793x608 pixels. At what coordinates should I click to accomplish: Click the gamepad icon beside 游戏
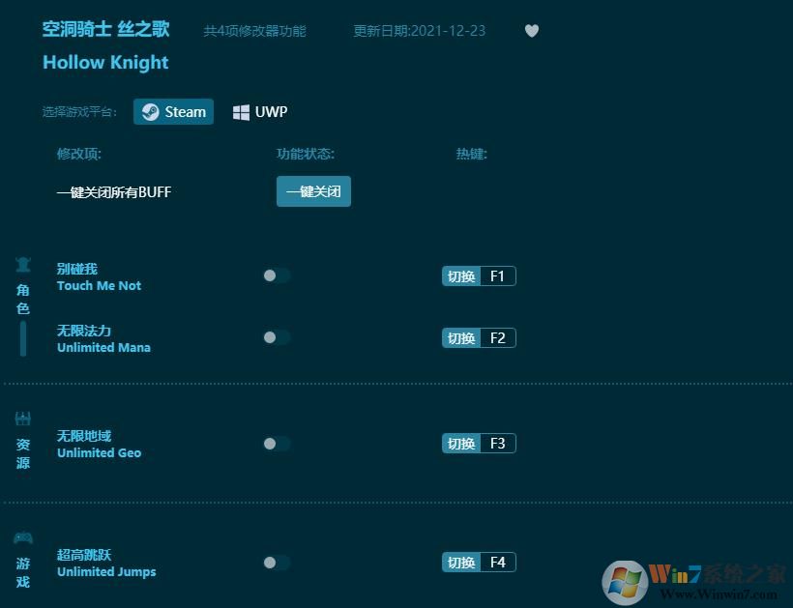pyautogui.click(x=21, y=537)
